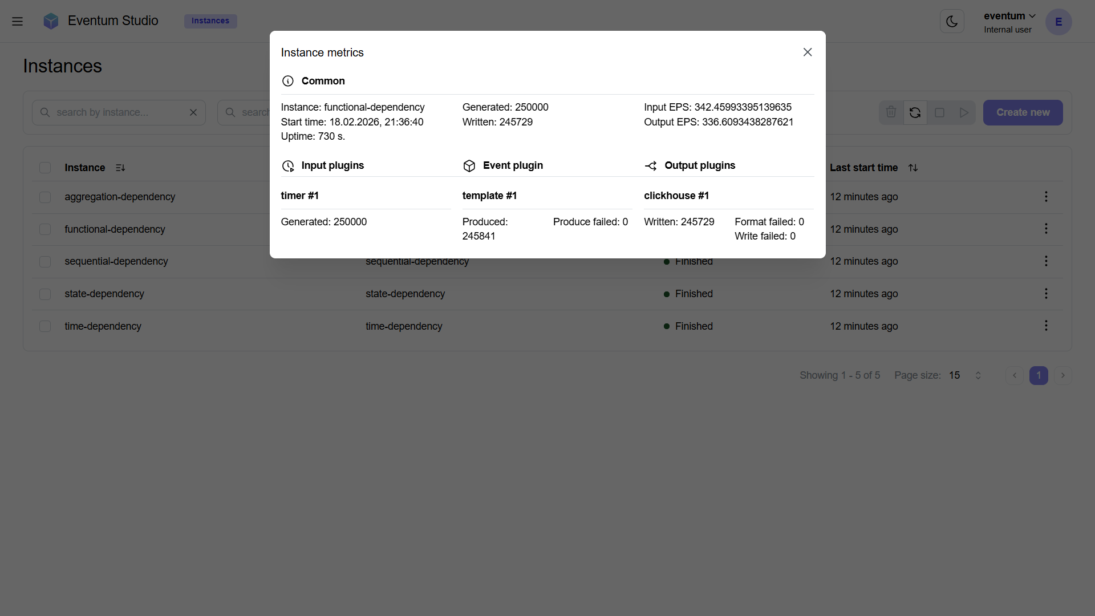Toggle dark mode with the moon icon
Viewport: 1095px width, 616px height.
pos(952,21)
